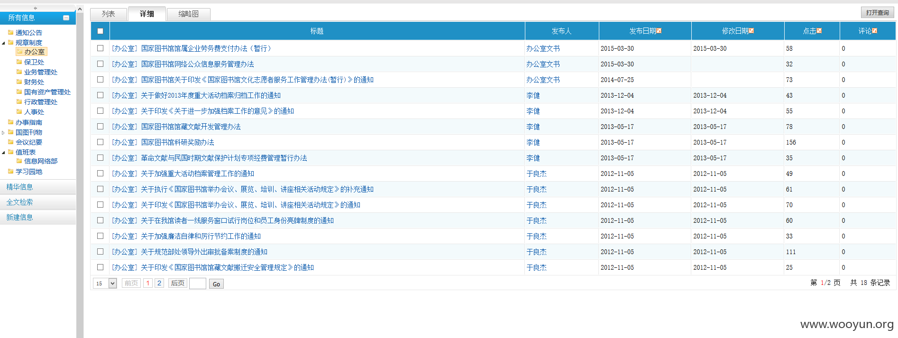
Task: Click the 发布人 column header
Action: pyautogui.click(x=561, y=31)
